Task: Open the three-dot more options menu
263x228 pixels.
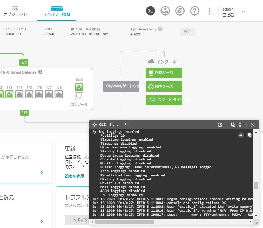Action: [209, 11]
